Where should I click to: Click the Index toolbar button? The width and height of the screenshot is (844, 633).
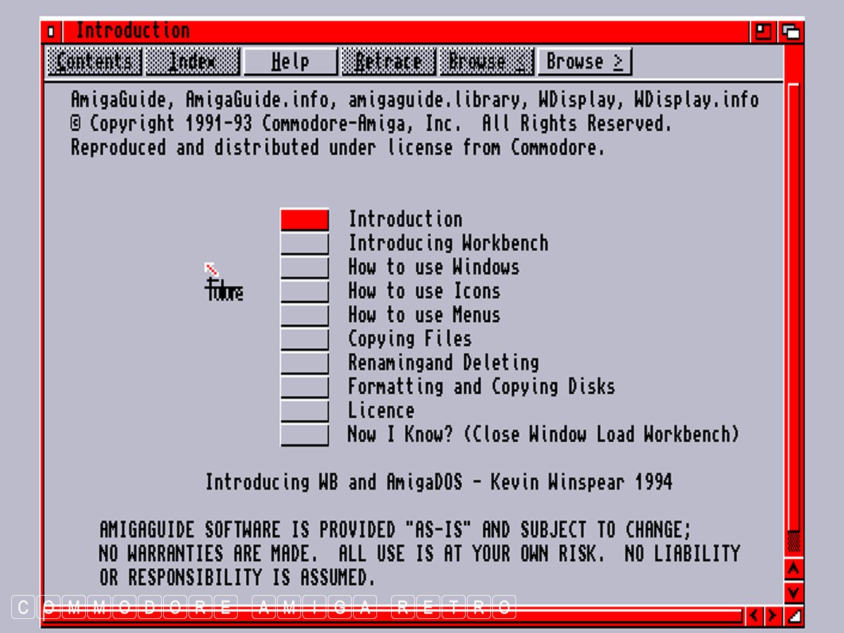(x=192, y=62)
